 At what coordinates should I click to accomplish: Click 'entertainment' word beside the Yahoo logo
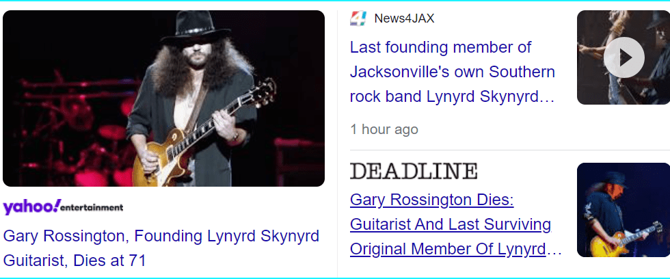click(92, 208)
